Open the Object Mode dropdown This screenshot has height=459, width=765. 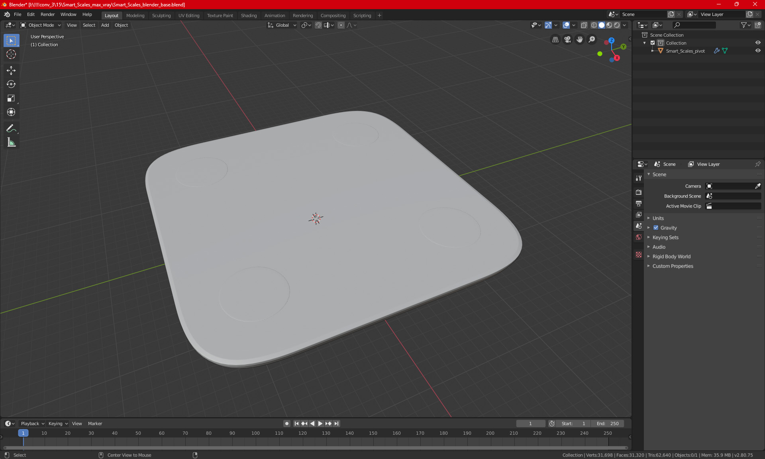[x=41, y=25]
